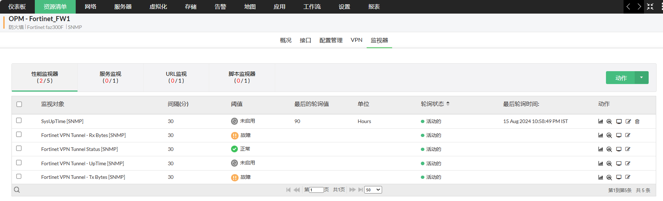Click monitor screen icon in Rx Bytes row

(x=619, y=135)
